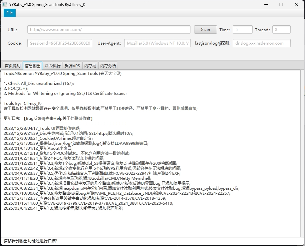The height and width of the screenshot is (246, 305).
Task: Focus the Time input field
Action: 242,30
